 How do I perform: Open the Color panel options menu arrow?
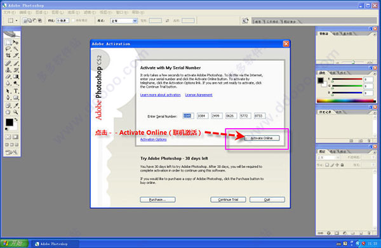tap(375, 74)
